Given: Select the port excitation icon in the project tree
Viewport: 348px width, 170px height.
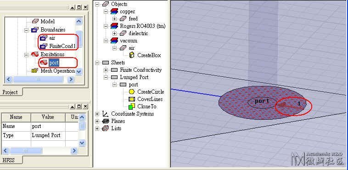Looking at the screenshot, I should coord(44,63).
